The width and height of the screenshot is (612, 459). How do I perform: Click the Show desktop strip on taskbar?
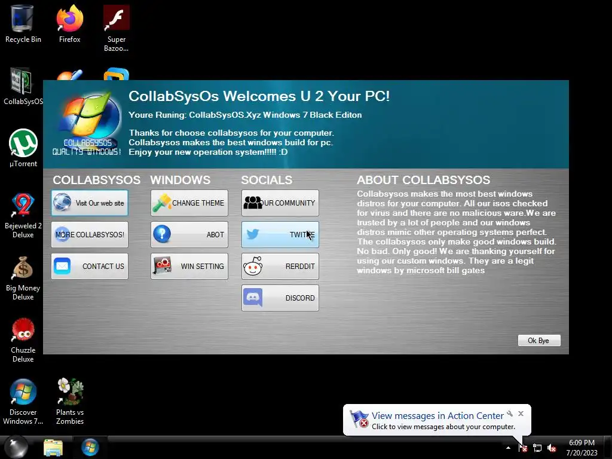coord(608,447)
